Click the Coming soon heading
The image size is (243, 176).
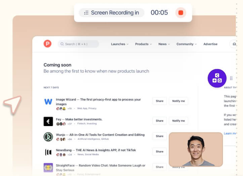click(57, 65)
